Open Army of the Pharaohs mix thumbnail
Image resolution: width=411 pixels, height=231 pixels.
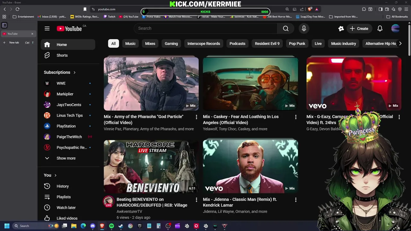(151, 84)
